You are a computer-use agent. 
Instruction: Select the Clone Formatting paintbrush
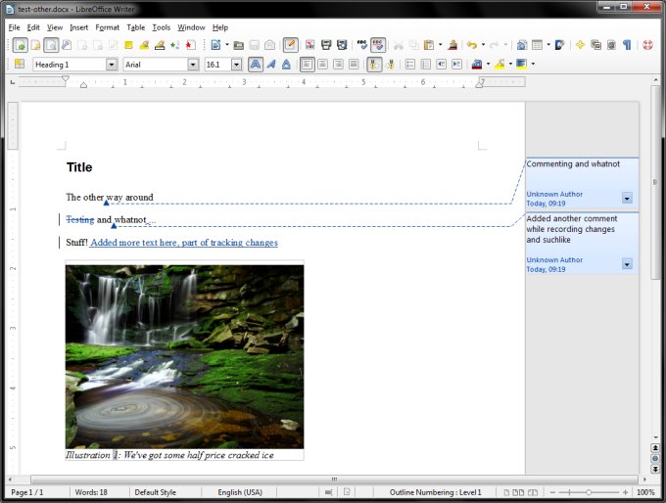pyautogui.click(x=452, y=45)
